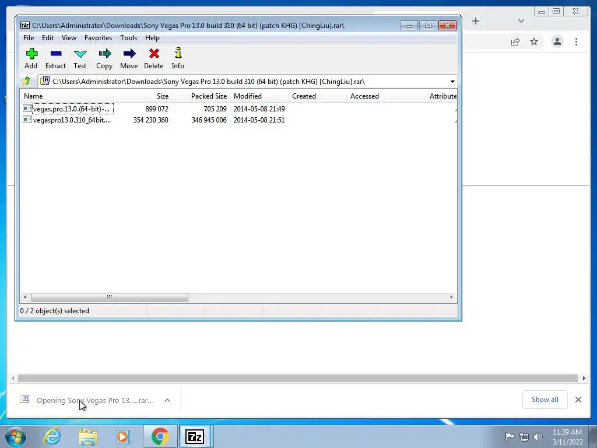Open the Favorites menu

(x=98, y=38)
